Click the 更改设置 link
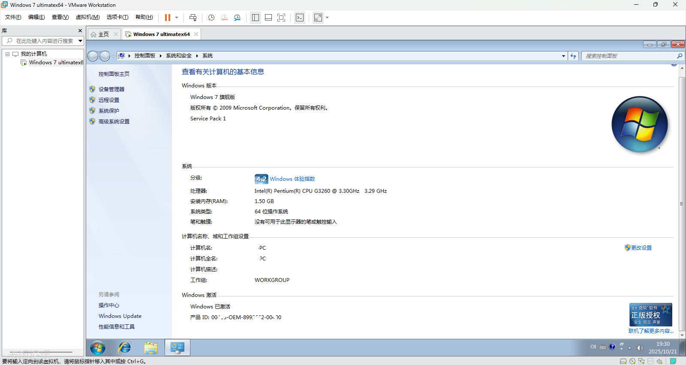This screenshot has width=686, height=365. pyautogui.click(x=641, y=248)
